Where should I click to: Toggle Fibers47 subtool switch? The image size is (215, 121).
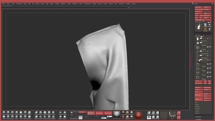pyautogui.click(x=201, y=43)
